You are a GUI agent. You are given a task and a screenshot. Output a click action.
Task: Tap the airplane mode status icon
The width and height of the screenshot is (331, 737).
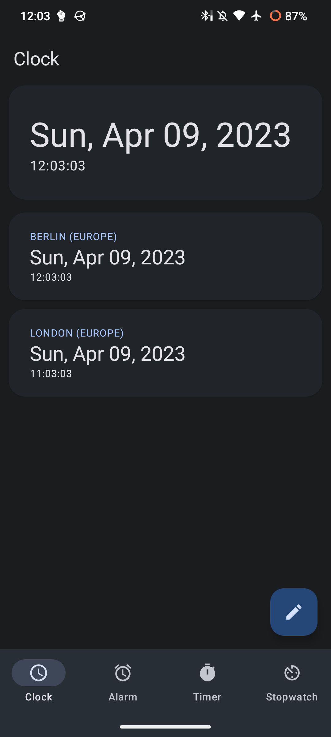click(x=257, y=16)
